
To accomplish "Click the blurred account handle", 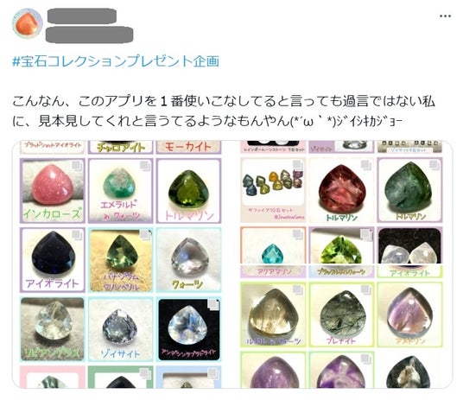I will (89, 35).
